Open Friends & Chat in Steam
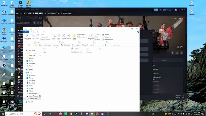 point(180,97)
